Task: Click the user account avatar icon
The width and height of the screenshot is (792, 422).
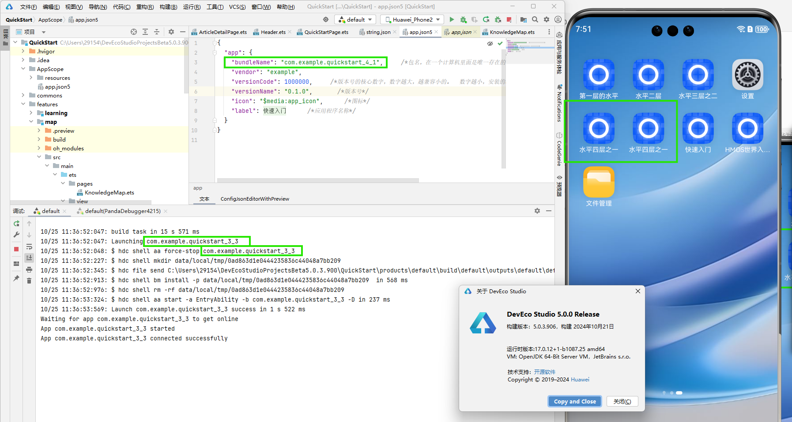Action: click(x=558, y=19)
